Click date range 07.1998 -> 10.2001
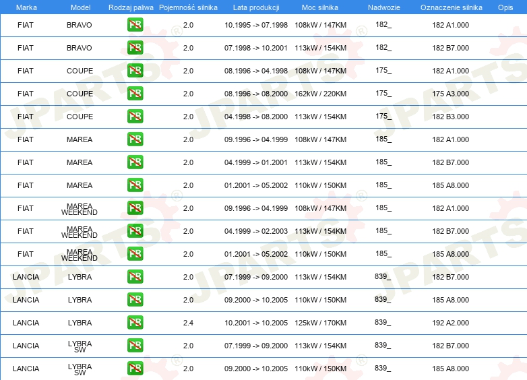 (x=256, y=48)
